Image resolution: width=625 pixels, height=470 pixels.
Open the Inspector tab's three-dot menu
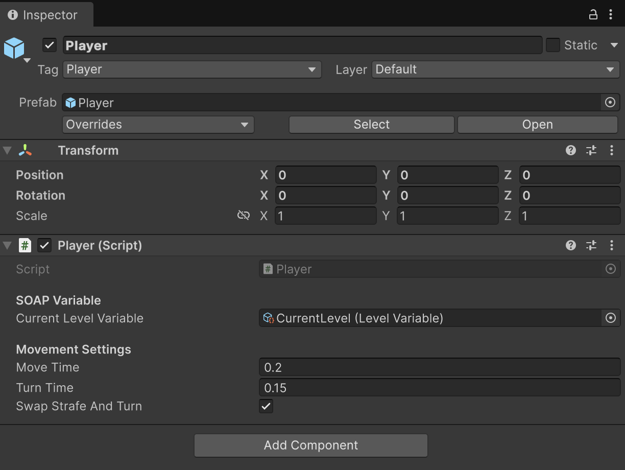click(x=611, y=14)
